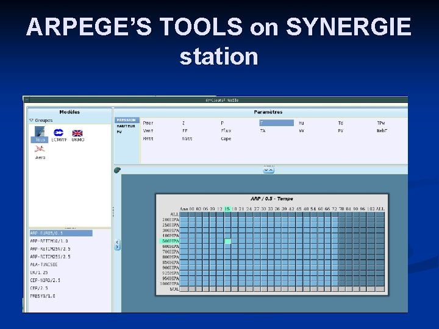Image resolution: width=439 pixels, height=329 pixels.
Task: Select model ARP-RETEM10/1.0
Action: [x=49, y=241]
